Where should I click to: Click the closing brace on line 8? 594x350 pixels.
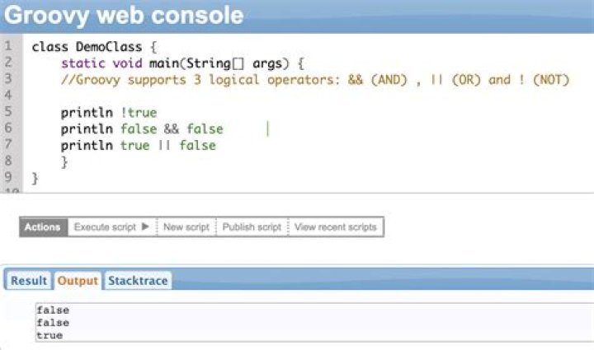65,162
